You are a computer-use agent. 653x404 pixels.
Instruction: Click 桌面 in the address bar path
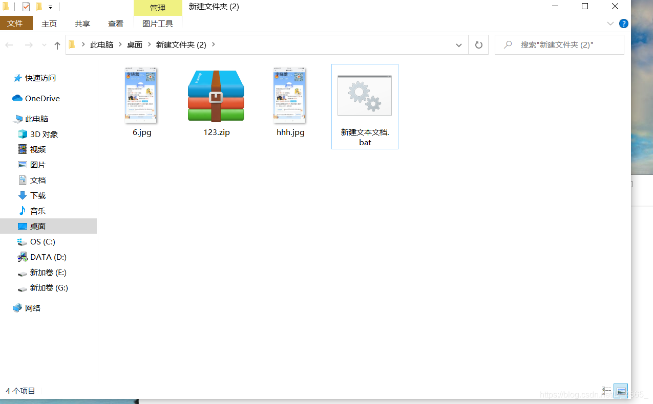[x=135, y=44]
